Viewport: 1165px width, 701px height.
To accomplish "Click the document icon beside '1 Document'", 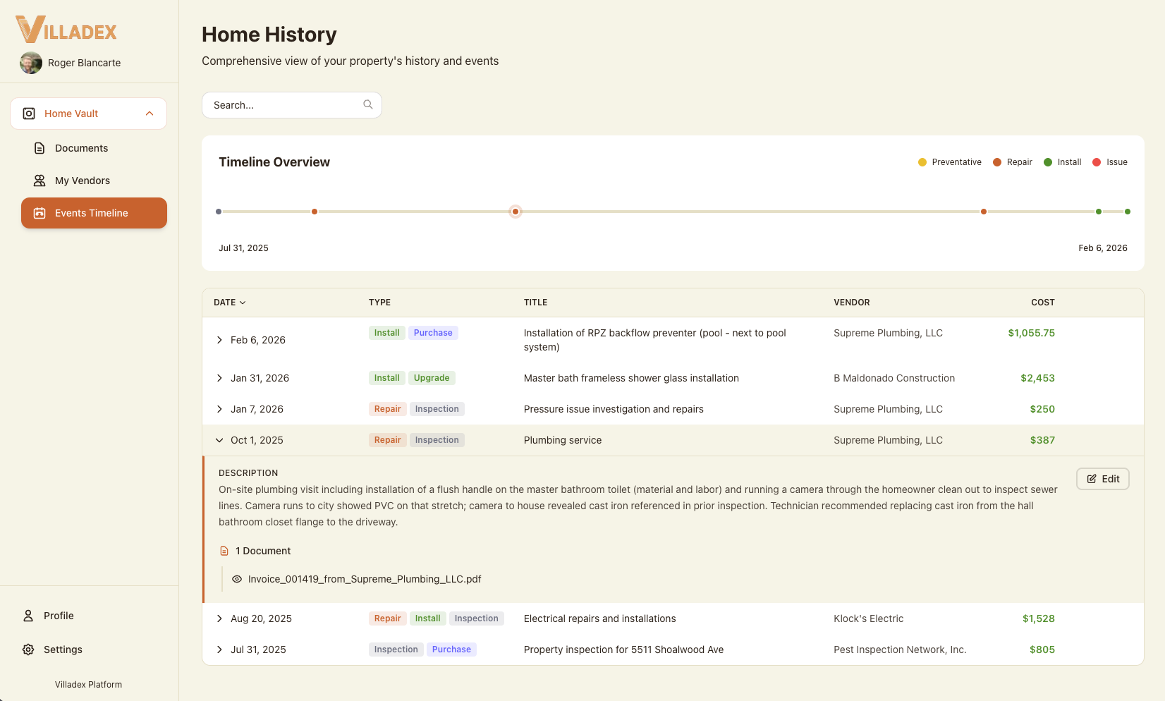I will click(x=224, y=551).
